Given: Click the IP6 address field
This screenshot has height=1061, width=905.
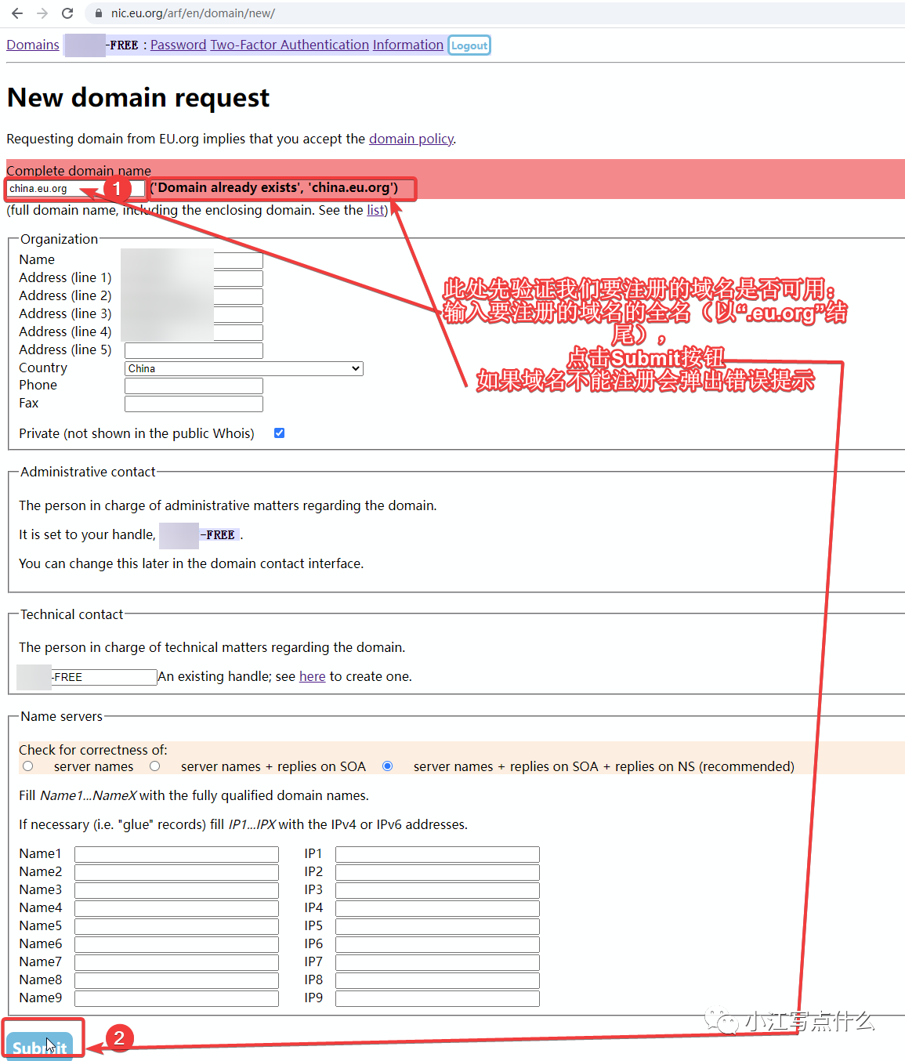Looking at the screenshot, I should (437, 944).
